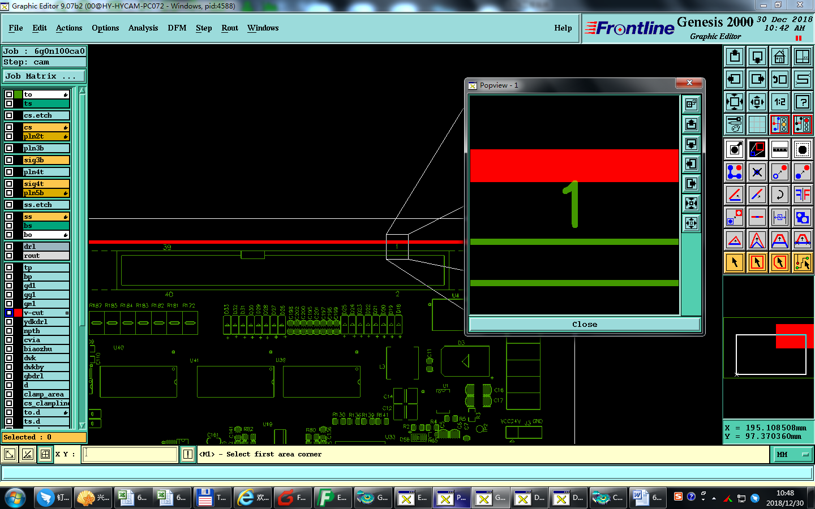Click the question mark help icon
The height and width of the screenshot is (509, 815).
pyautogui.click(x=803, y=102)
